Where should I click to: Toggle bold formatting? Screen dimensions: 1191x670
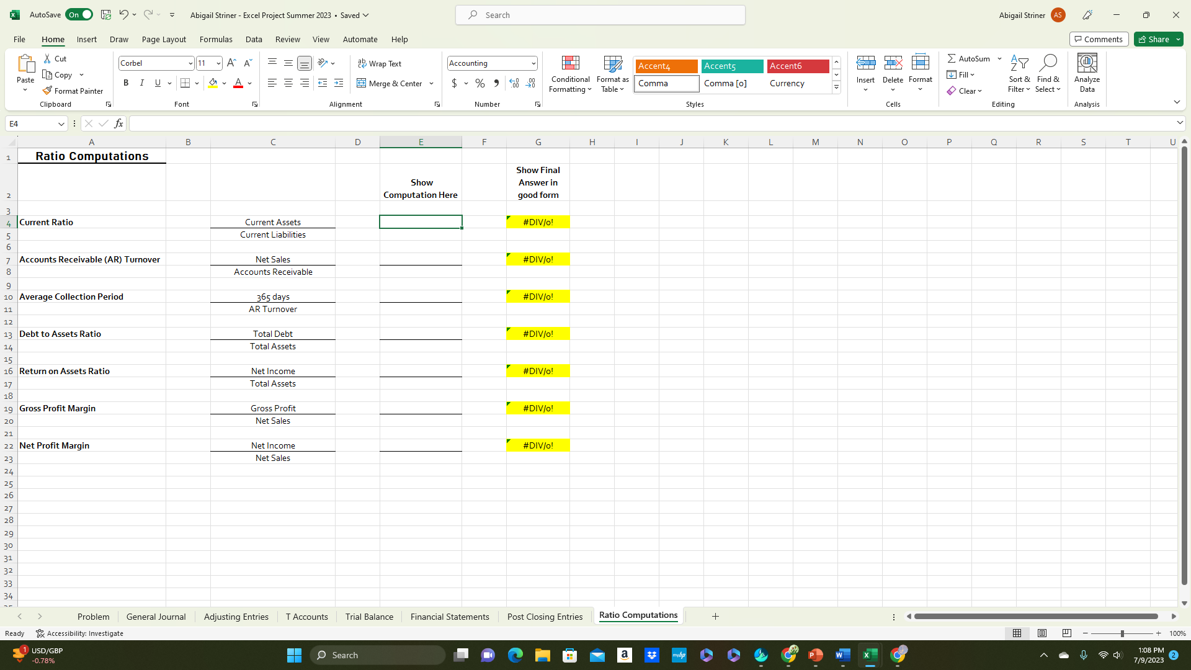pyautogui.click(x=126, y=83)
